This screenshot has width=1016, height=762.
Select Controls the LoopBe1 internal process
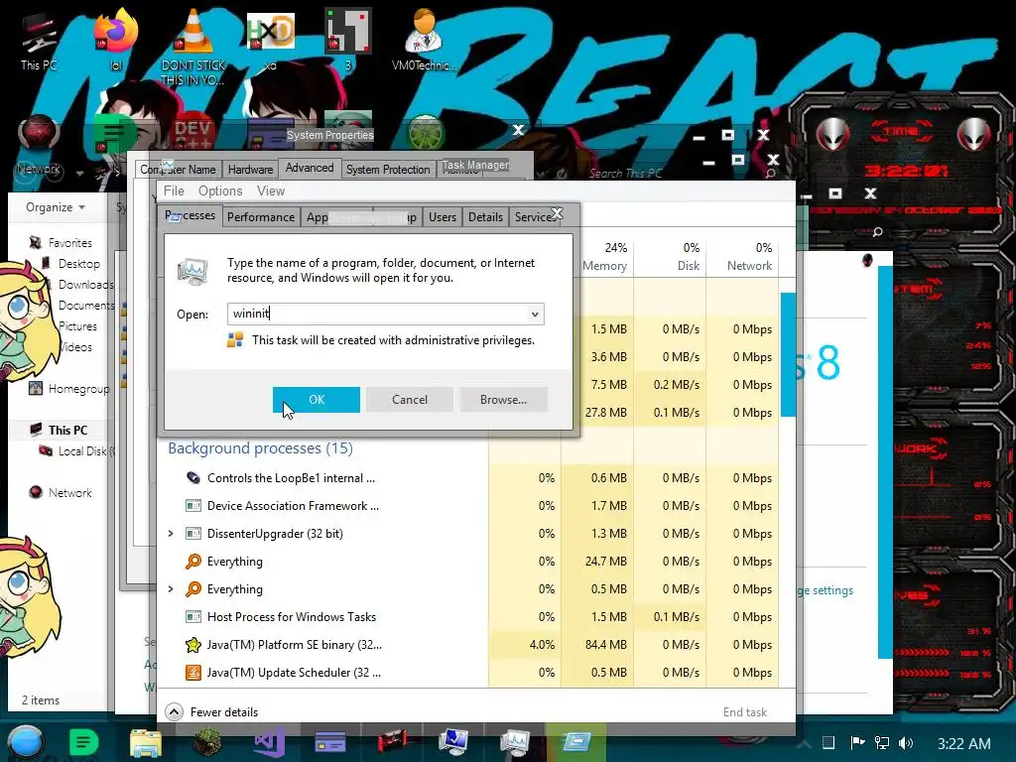(468, 478)
